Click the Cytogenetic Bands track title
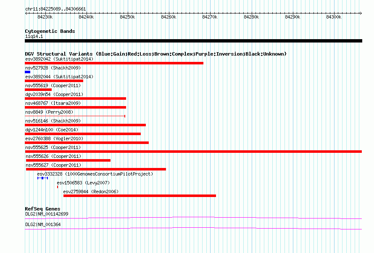 pyautogui.click(x=50, y=31)
